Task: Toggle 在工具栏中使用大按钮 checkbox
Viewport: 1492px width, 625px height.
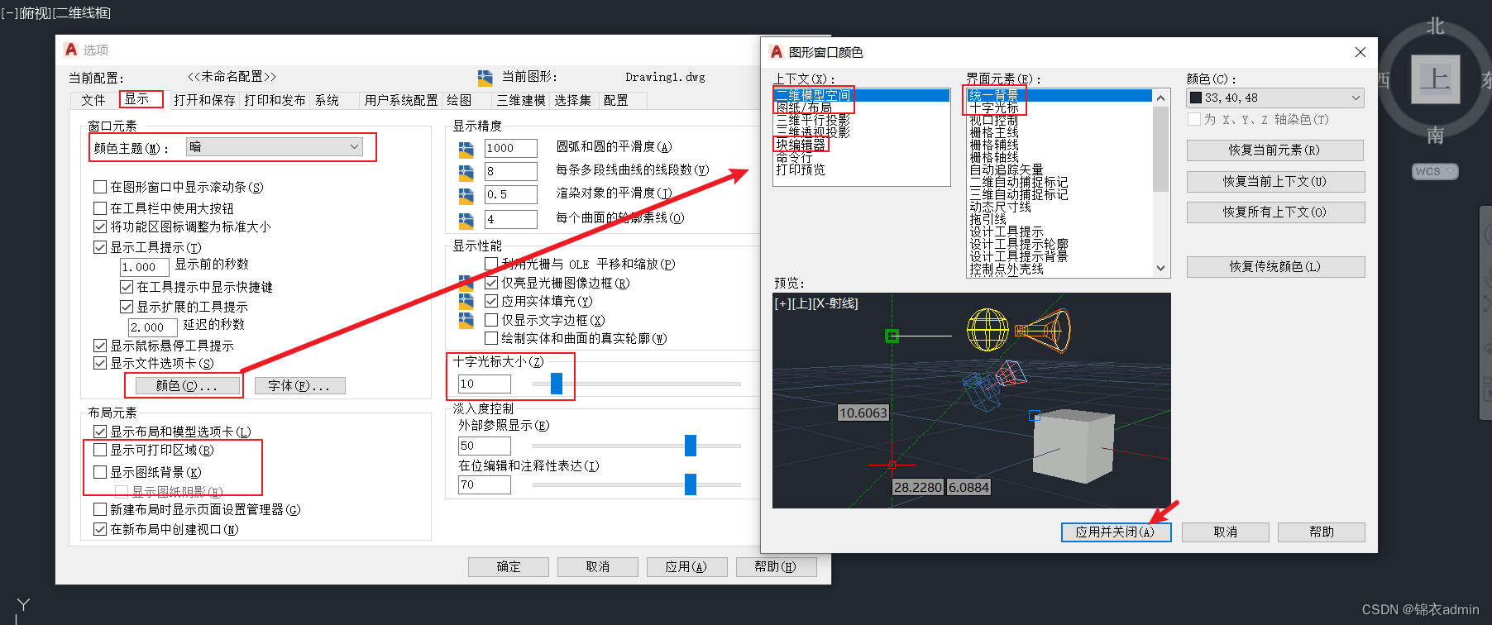Action: pos(100,208)
